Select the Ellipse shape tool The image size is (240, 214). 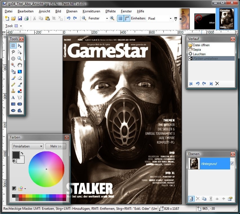(13, 111)
